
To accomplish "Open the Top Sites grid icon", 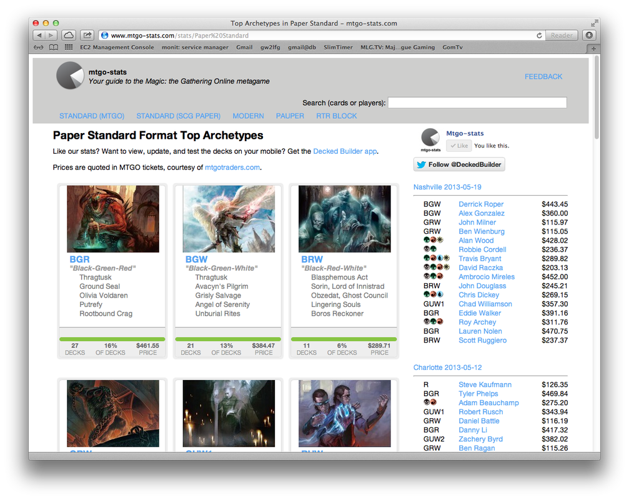I will pos(69,47).
